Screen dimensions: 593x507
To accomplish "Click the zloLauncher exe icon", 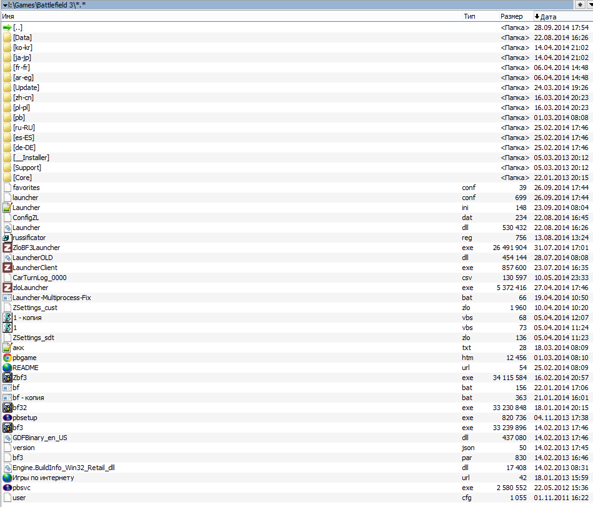I will click(x=7, y=288).
